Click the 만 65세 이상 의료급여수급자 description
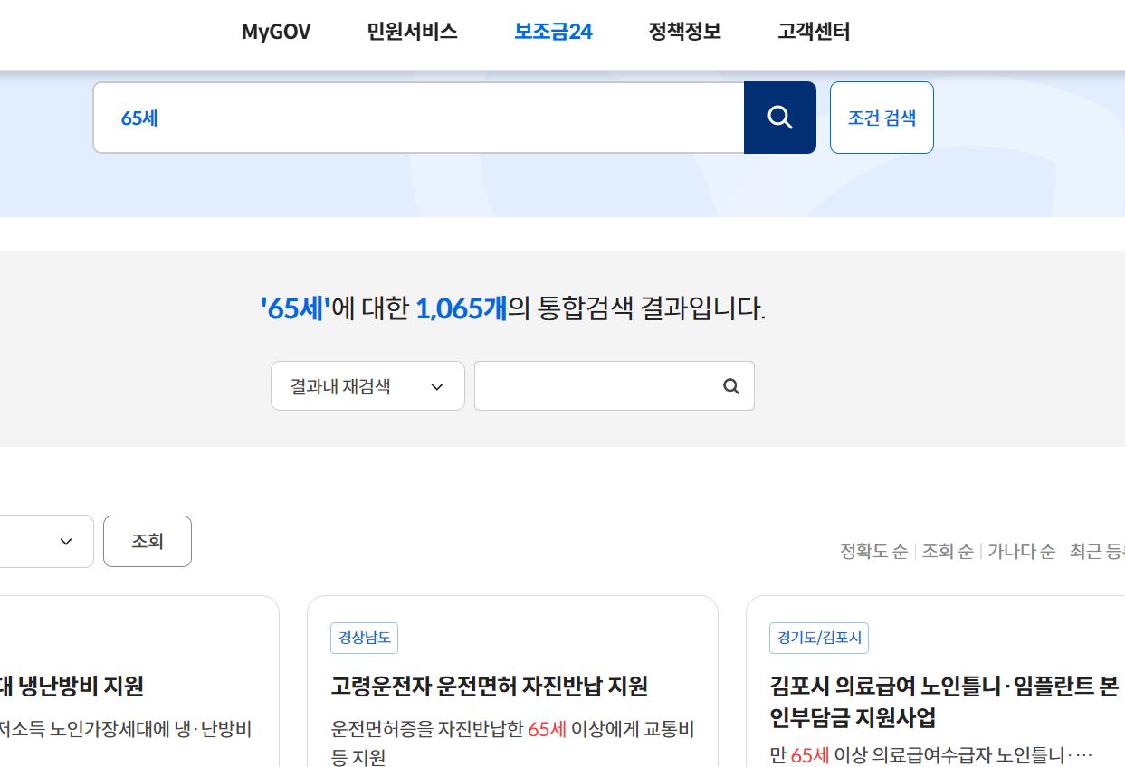Screen dimensions: 1125x767 click(x=931, y=755)
